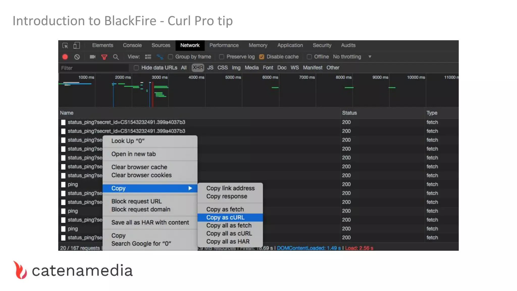Click the 6000 ms timeline marker
517x291 pixels.
270,77
